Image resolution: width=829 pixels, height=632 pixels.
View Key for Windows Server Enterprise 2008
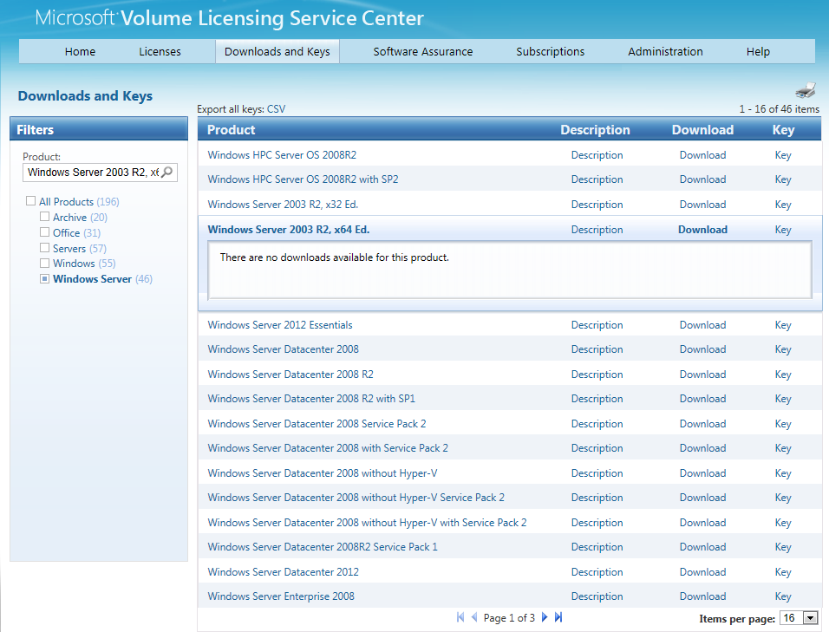pos(783,596)
